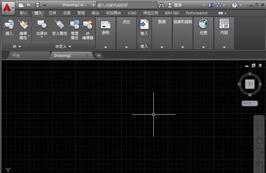Viewport: 266px width, 173px height.
Task: Open the Autodesk Exchange Apps icon
Action: coord(210,5)
